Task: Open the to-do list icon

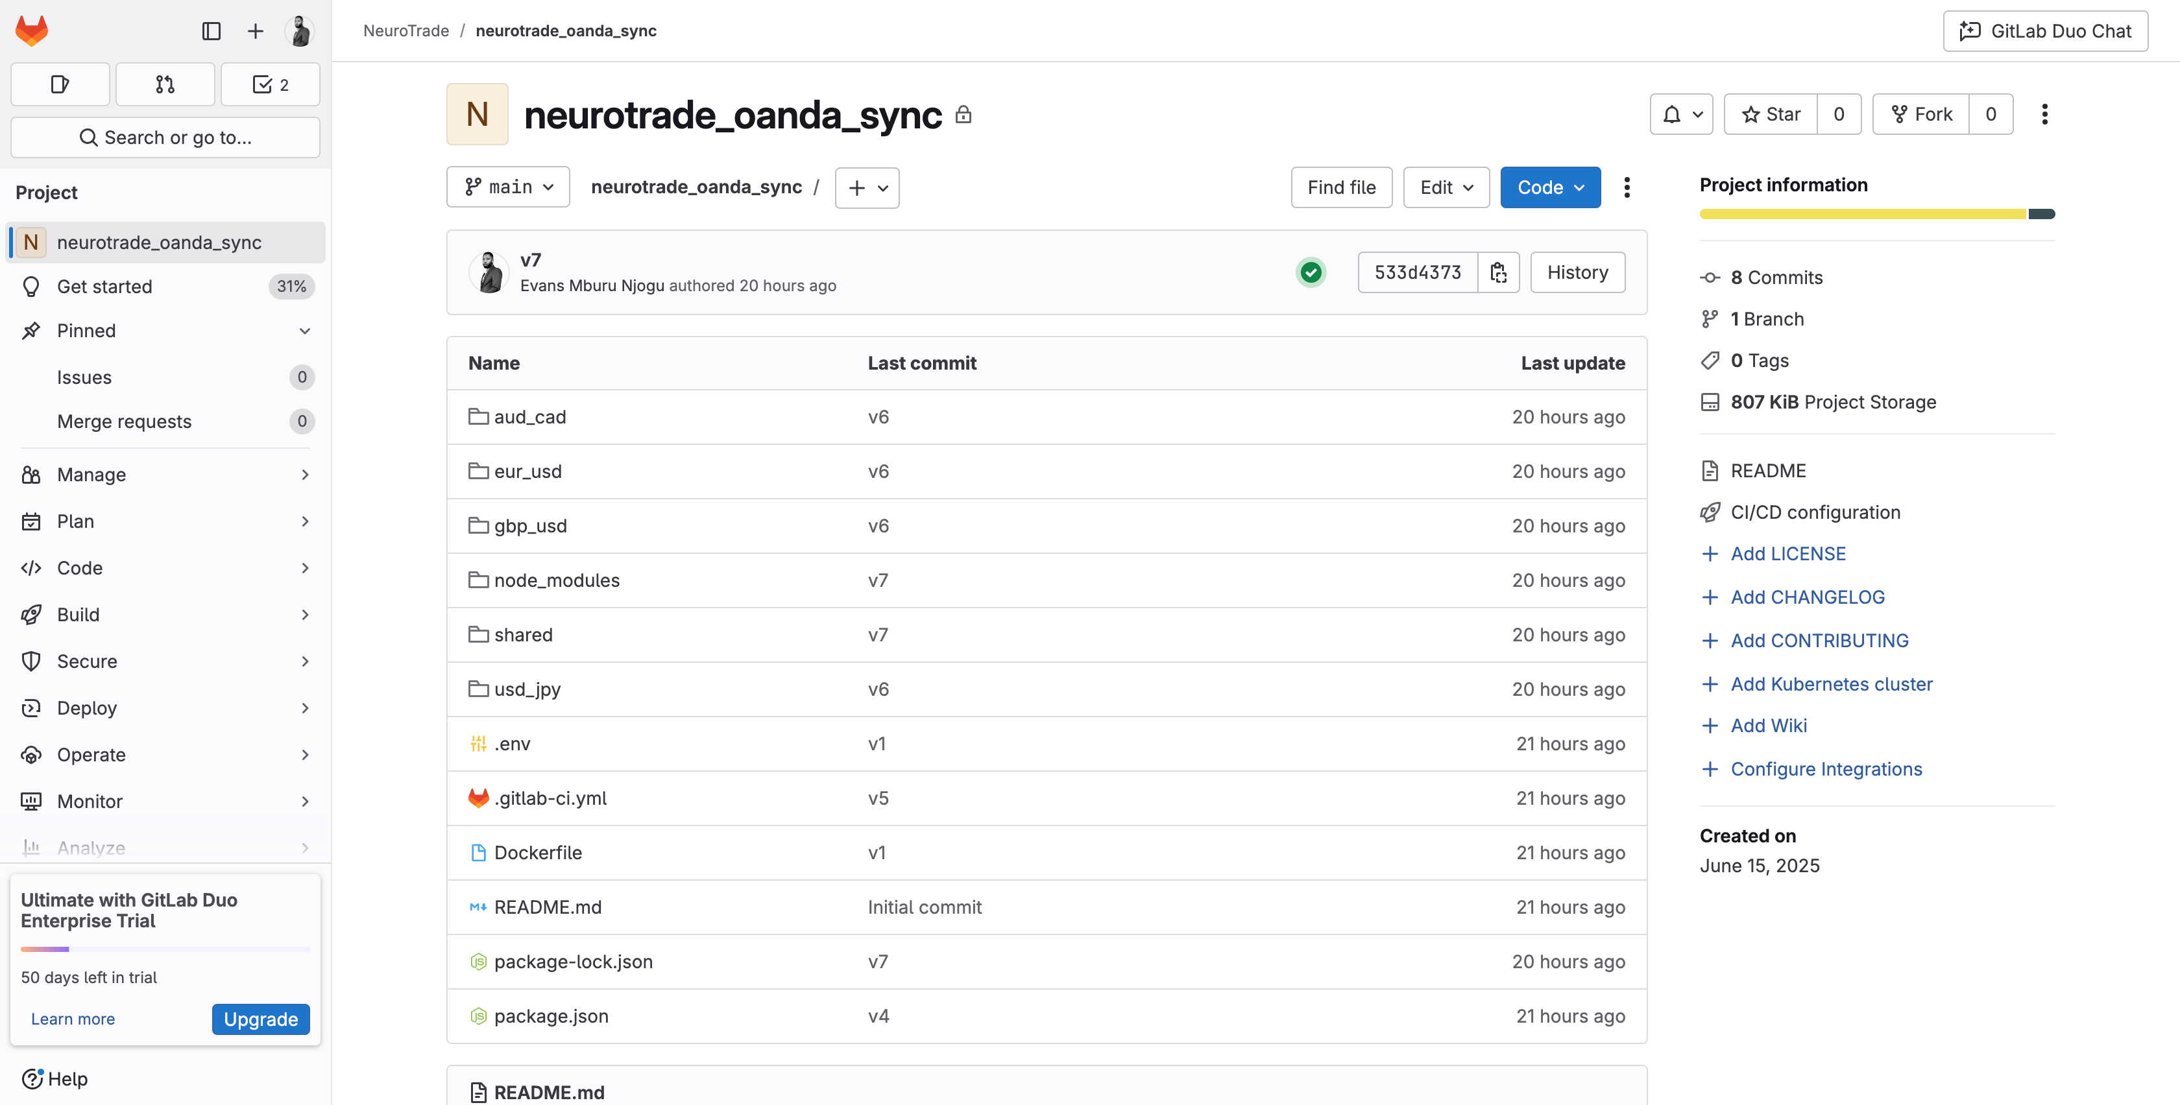Action: (x=270, y=84)
